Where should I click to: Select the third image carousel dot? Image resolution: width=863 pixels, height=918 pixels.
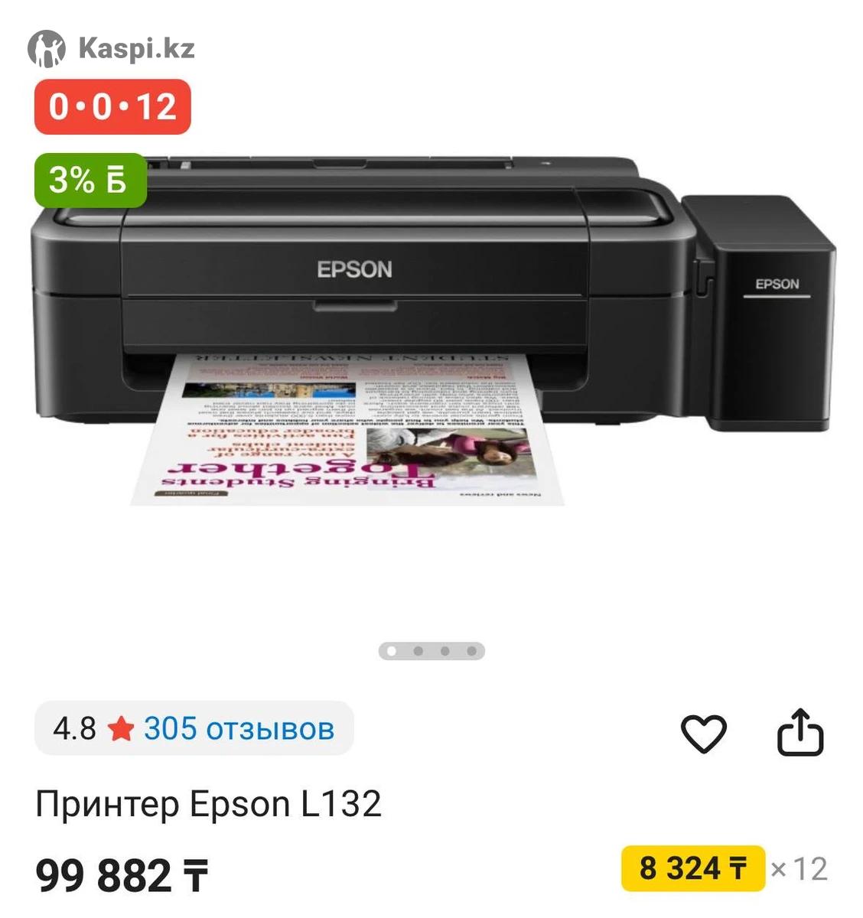coord(445,651)
